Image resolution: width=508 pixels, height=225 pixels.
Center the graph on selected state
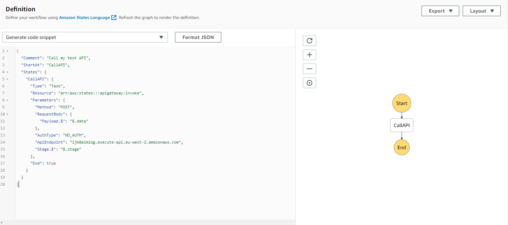pyautogui.click(x=309, y=82)
